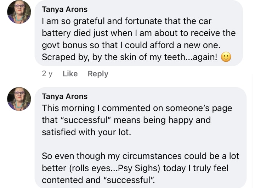Image resolution: width=255 pixels, height=188 pixels.
Task: Open the first comment's profile picture
Action: coord(19,12)
